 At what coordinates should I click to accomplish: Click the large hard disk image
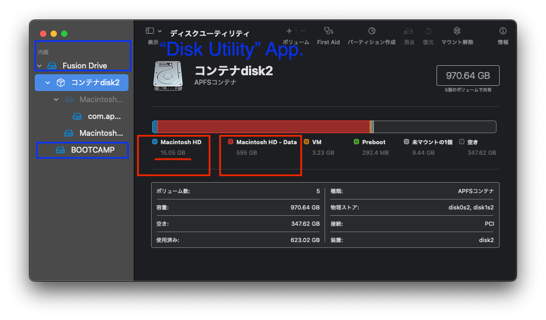[168, 76]
